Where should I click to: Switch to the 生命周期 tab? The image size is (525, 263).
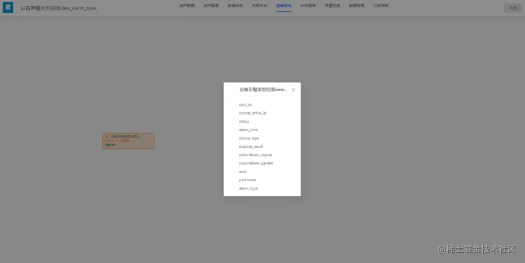(381, 6)
